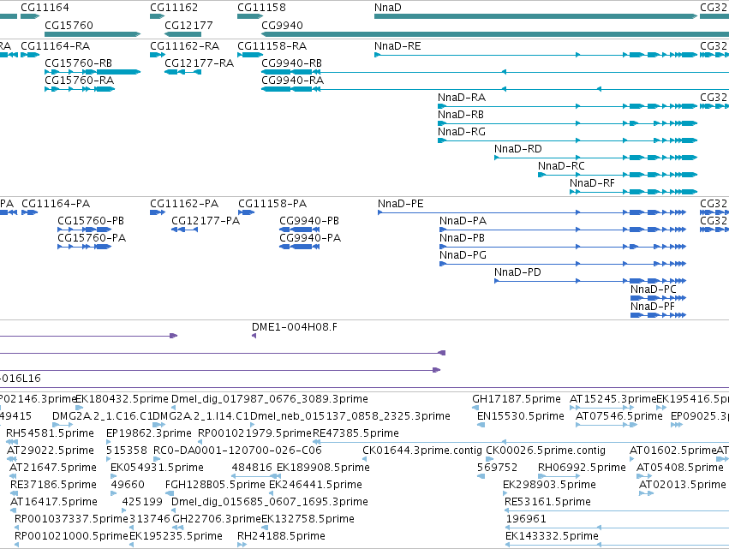Select RC0-DA0001-120700-026-C06 feature
The width and height of the screenshot is (729, 549).
coord(237,451)
